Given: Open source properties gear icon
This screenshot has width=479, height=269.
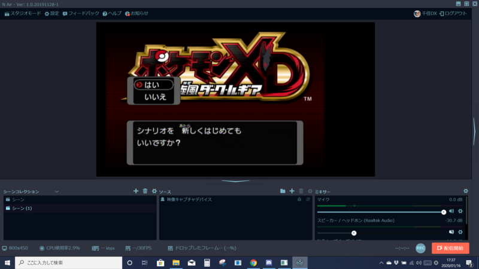Looking at the screenshot, I should point(310,191).
